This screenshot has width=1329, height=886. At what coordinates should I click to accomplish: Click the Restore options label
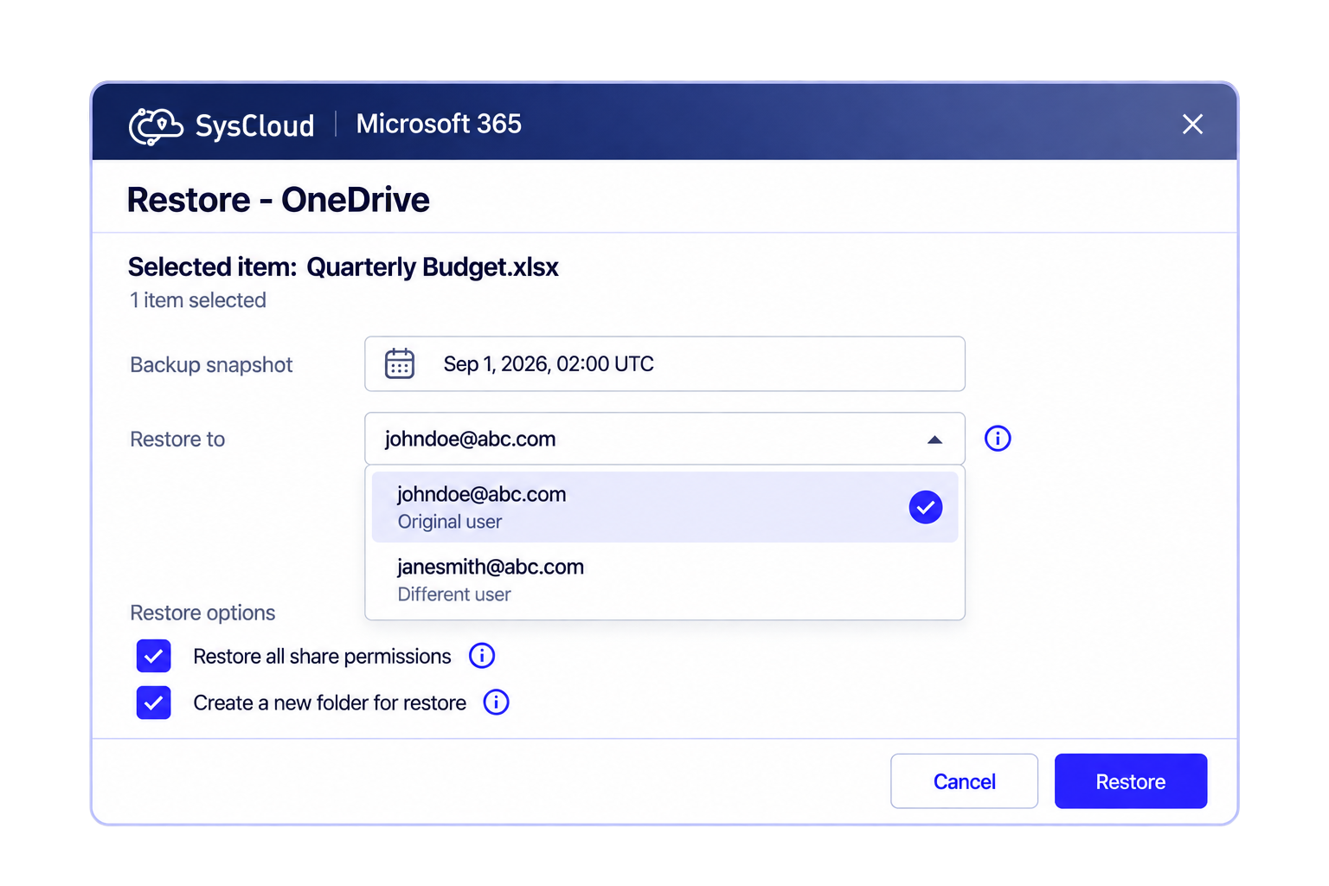click(x=202, y=613)
